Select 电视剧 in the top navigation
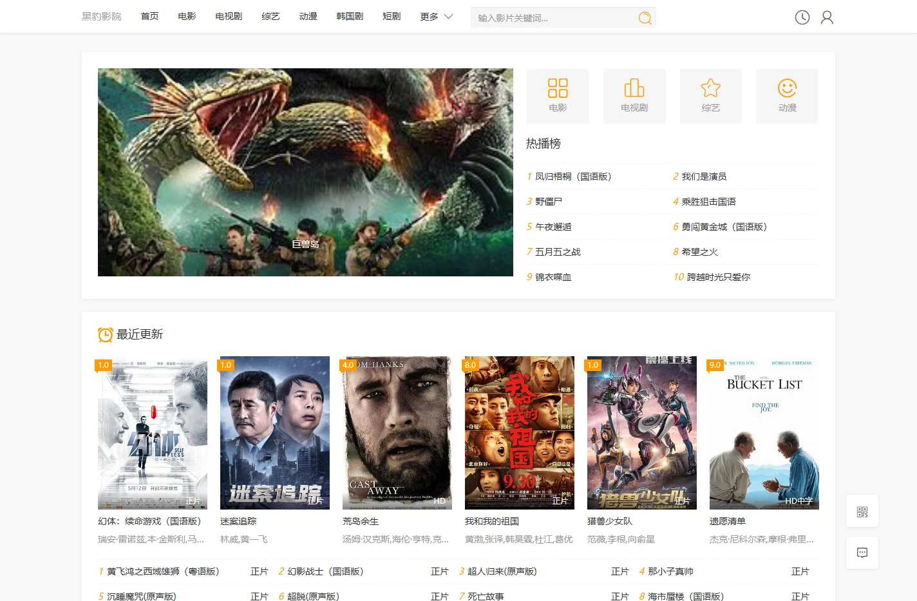Screen dimensions: 917x601 229,17
